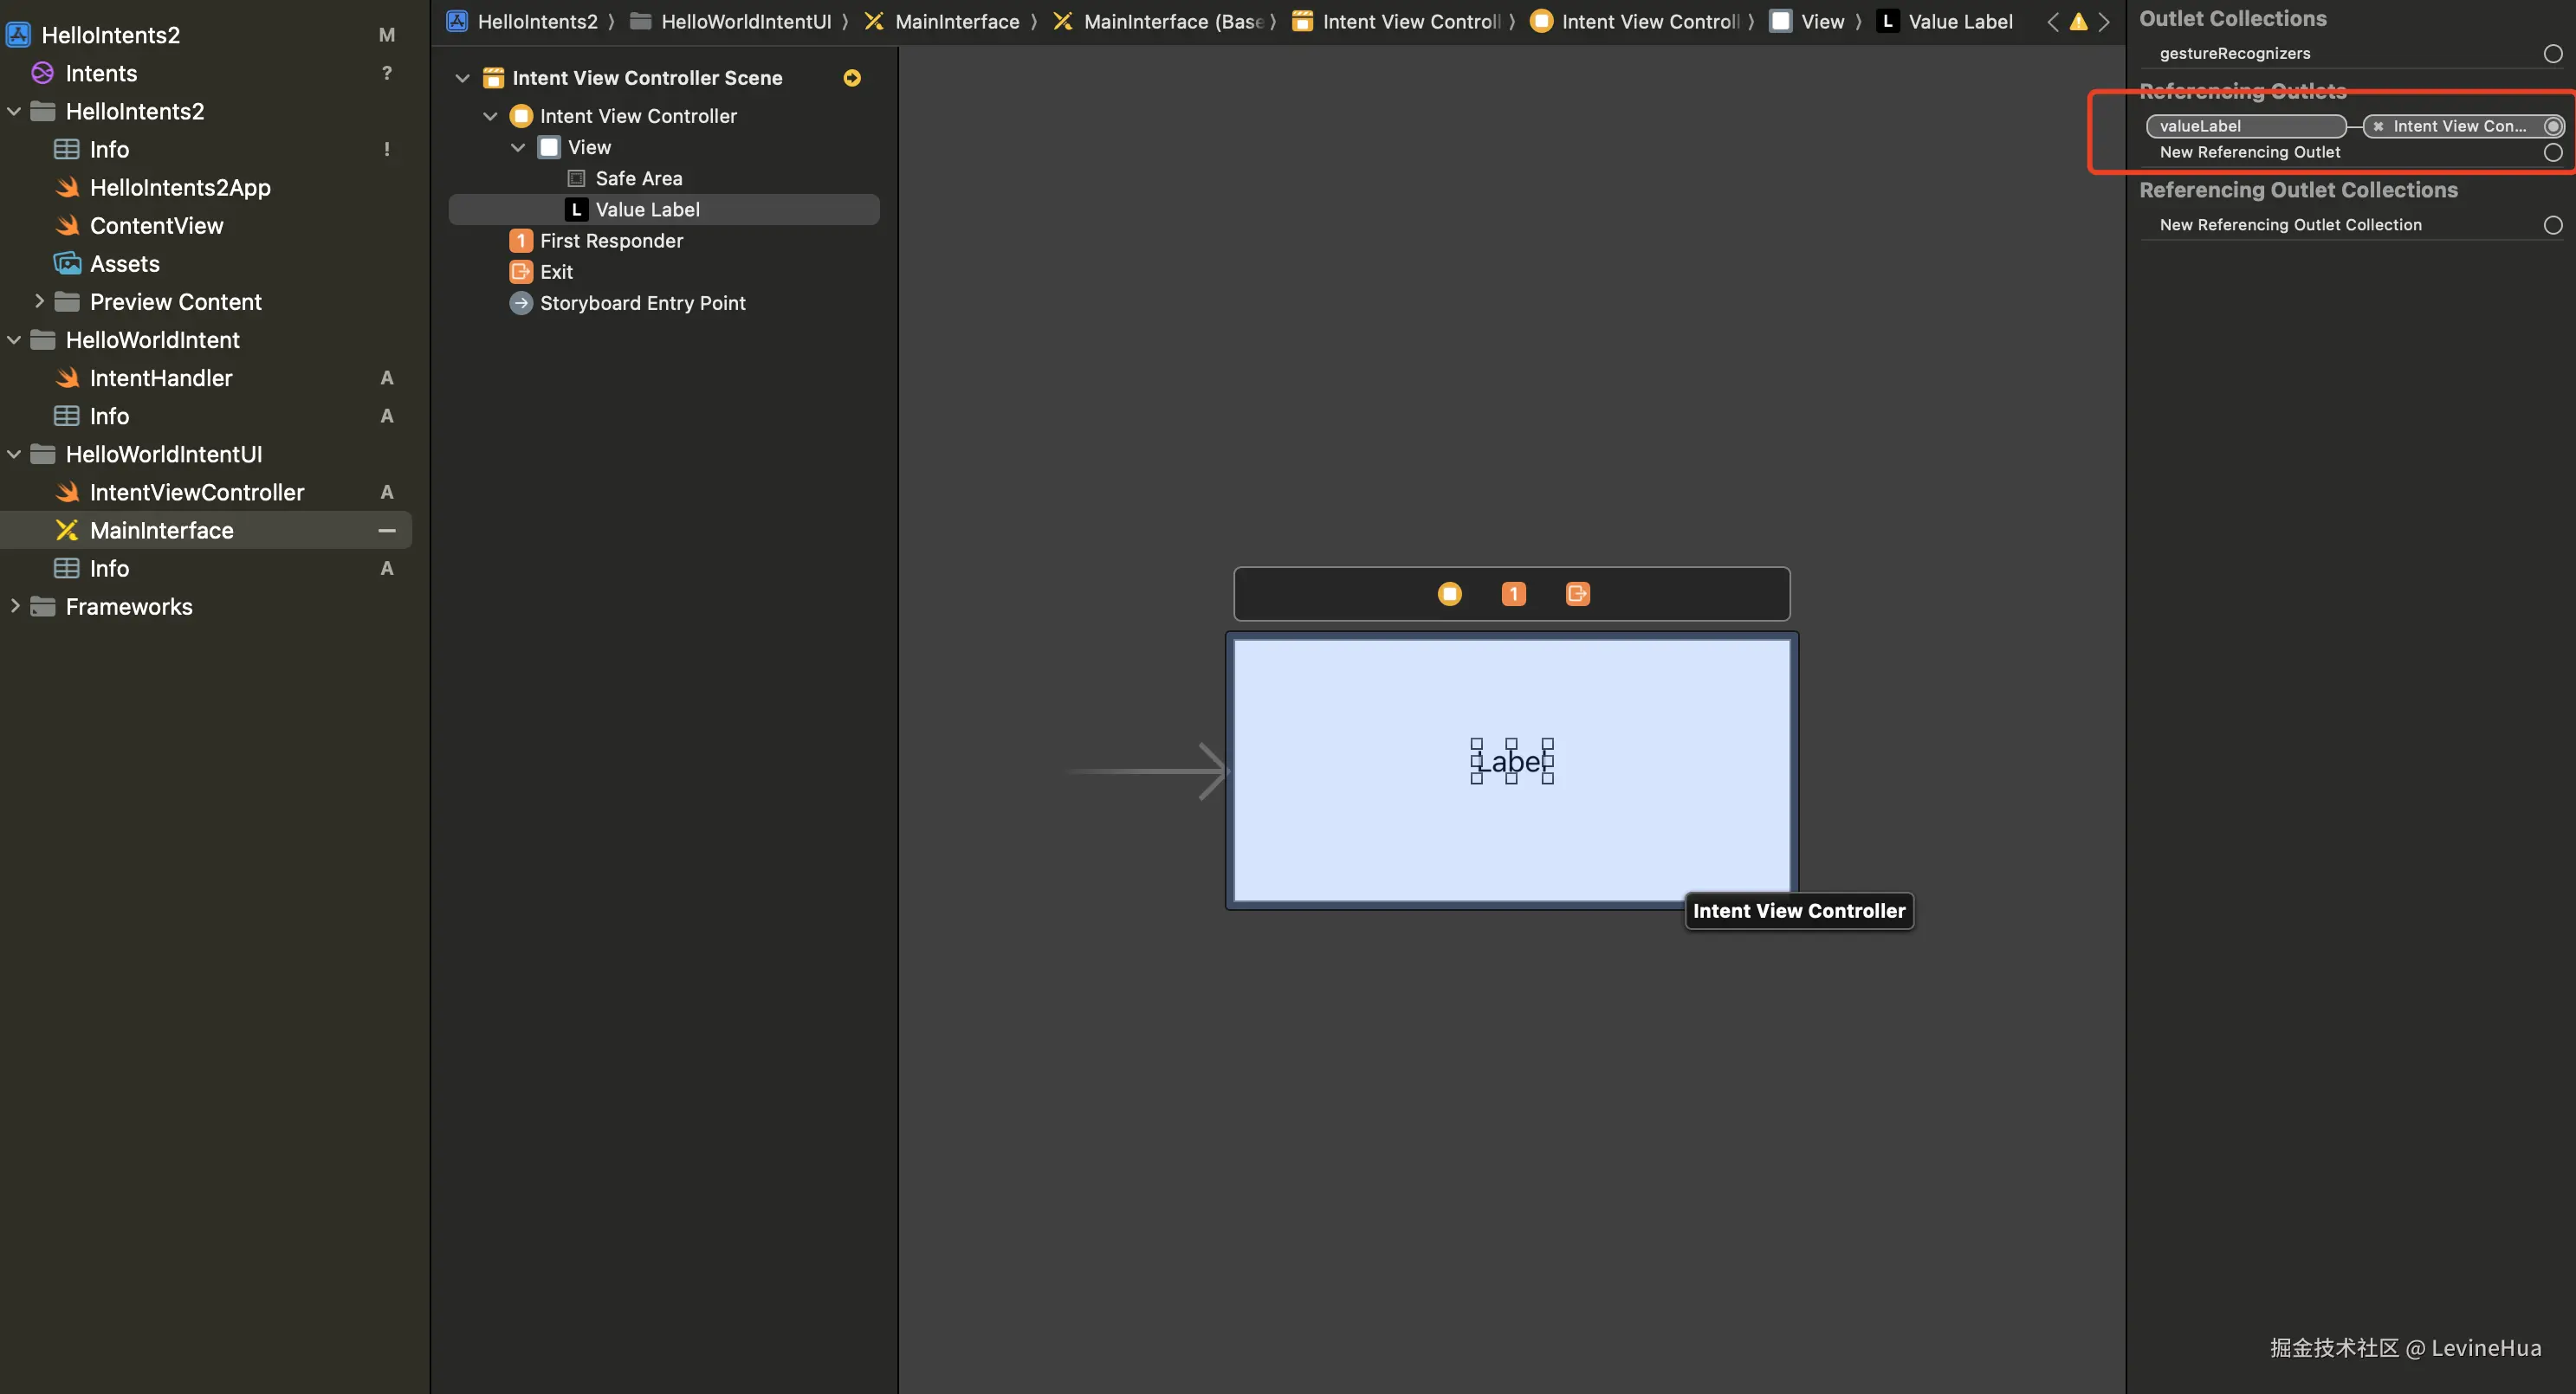
Task: Collapse the Intent View Controller Scene
Action: click(x=462, y=78)
